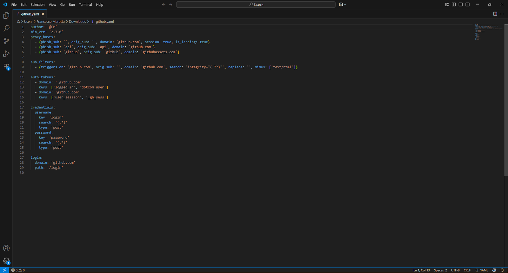Open the Accounts menu
Viewport: 508px width, 273px height.
click(6, 248)
